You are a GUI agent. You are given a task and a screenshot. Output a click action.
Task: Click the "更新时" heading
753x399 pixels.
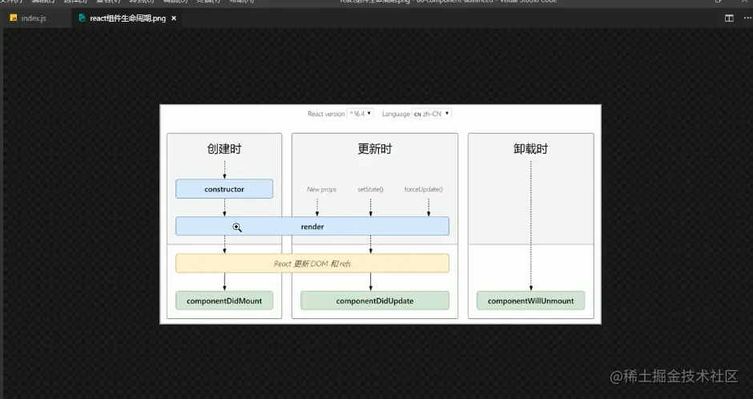[x=375, y=149]
